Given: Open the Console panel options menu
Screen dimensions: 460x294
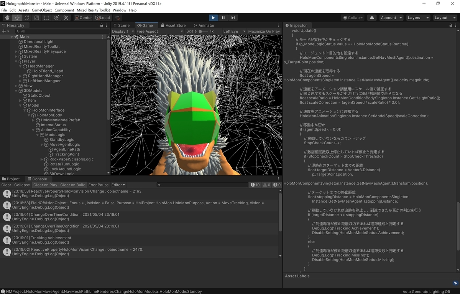Looking at the screenshot, I should tap(278, 179).
